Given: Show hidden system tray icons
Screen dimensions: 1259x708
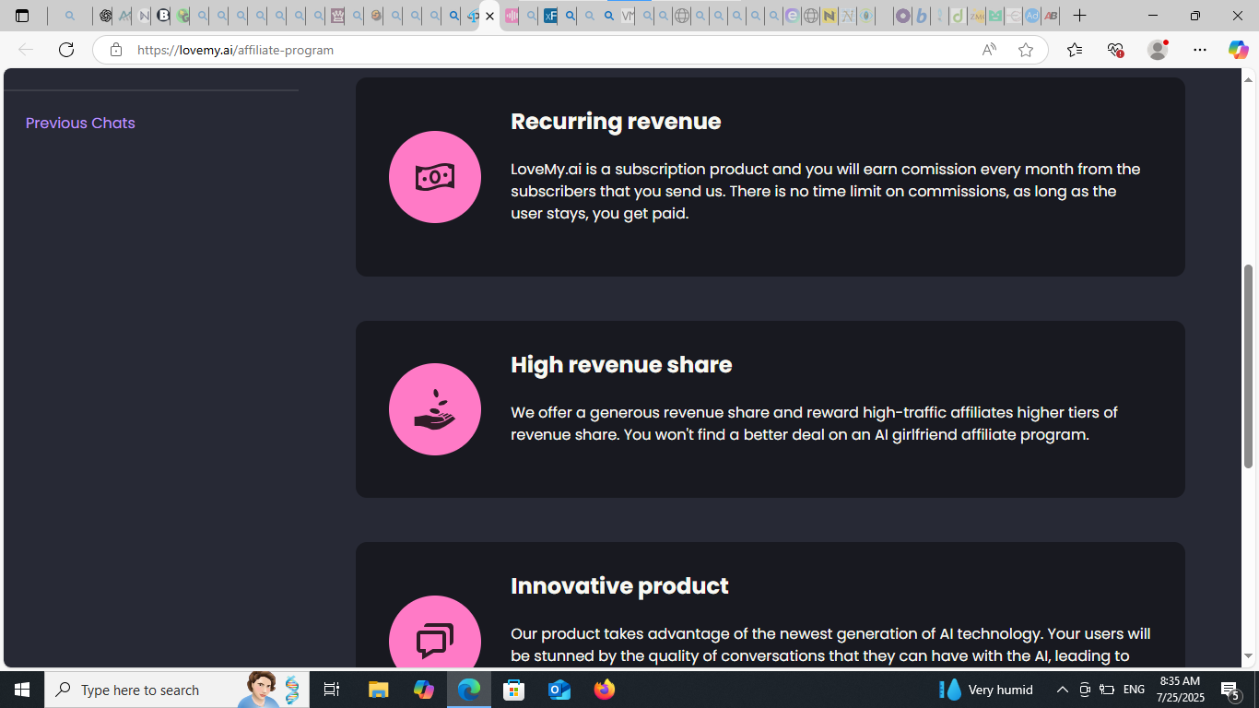Looking at the screenshot, I should coord(1062,690).
